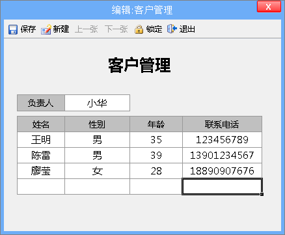Click the padlock lock icon
The width and height of the screenshot is (285, 235).
(139, 29)
